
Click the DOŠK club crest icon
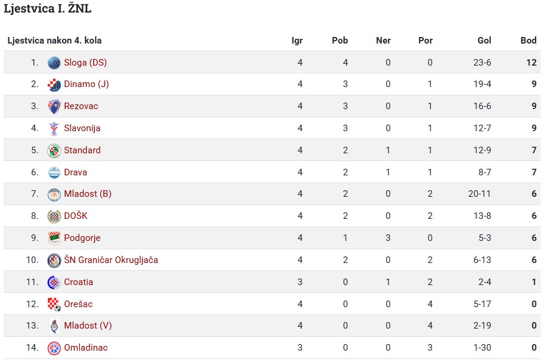tap(54, 216)
